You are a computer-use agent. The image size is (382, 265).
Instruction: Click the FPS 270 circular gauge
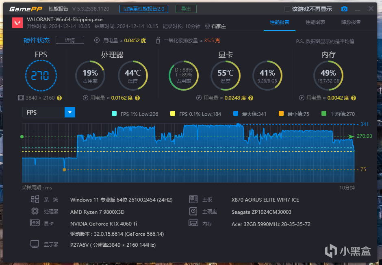[x=41, y=76]
